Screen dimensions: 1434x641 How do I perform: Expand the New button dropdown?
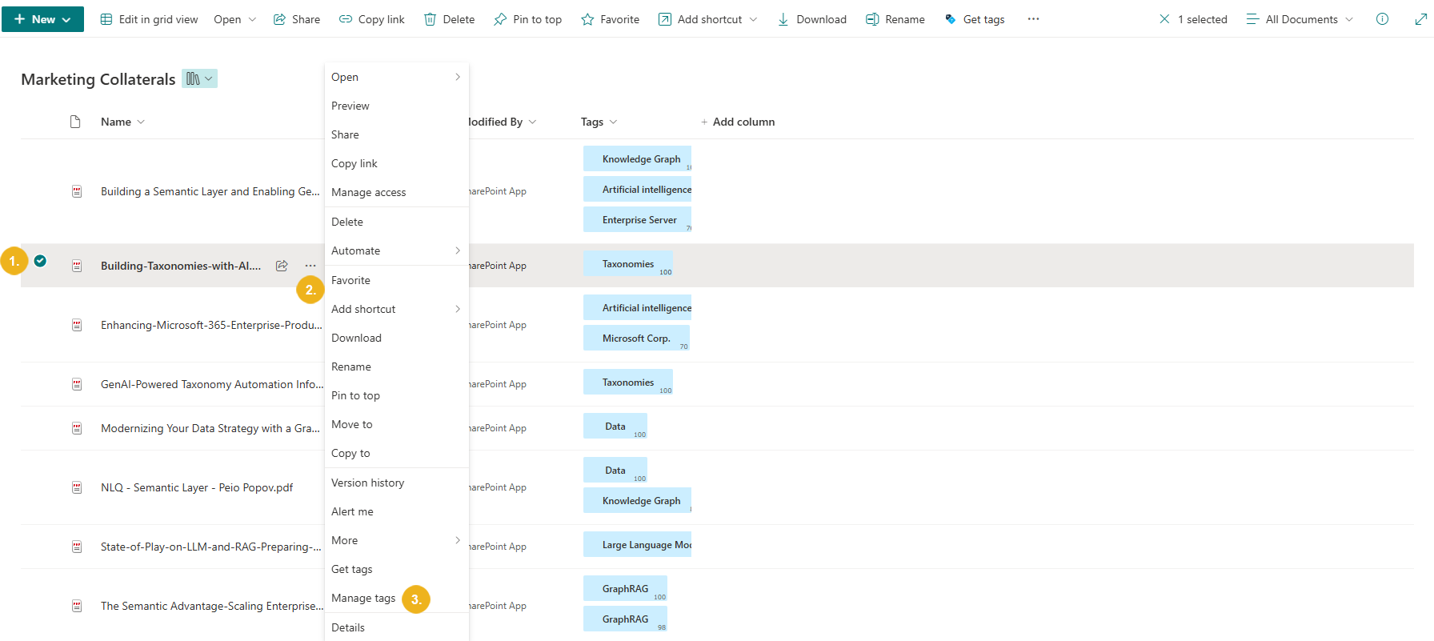66,19
